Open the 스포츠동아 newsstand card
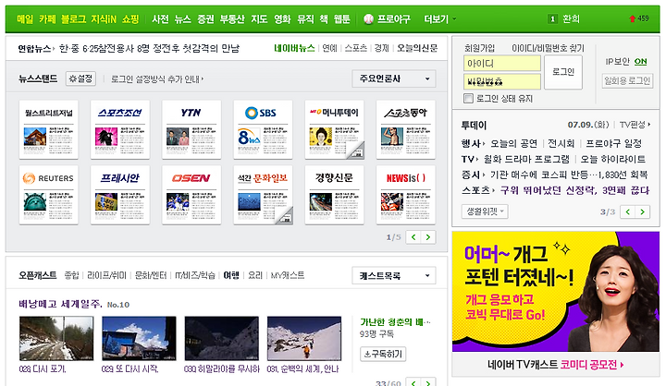 pos(406,130)
